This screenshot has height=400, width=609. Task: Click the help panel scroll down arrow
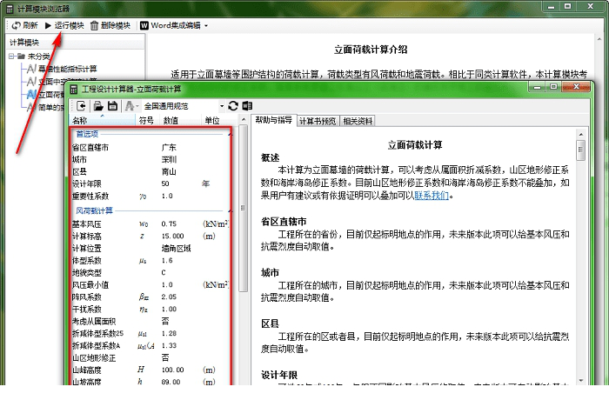click(581, 380)
